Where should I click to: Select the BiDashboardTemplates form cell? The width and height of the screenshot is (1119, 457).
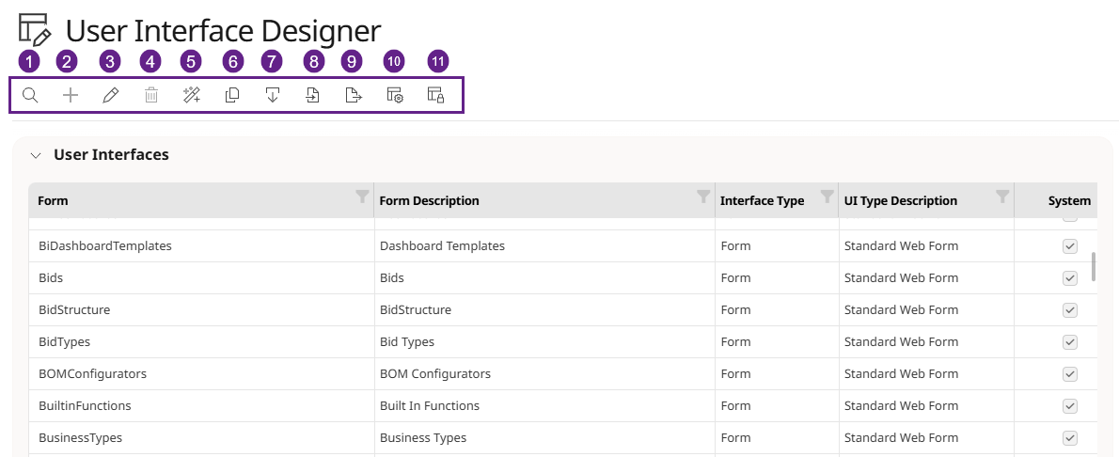tap(201, 245)
